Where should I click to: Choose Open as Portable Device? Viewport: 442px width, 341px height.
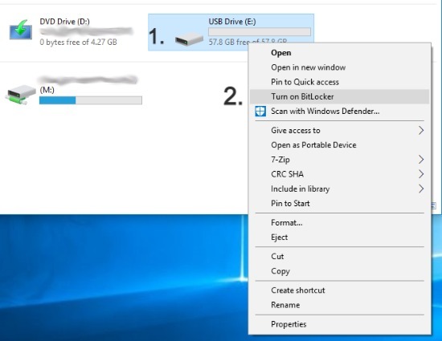pos(339,145)
